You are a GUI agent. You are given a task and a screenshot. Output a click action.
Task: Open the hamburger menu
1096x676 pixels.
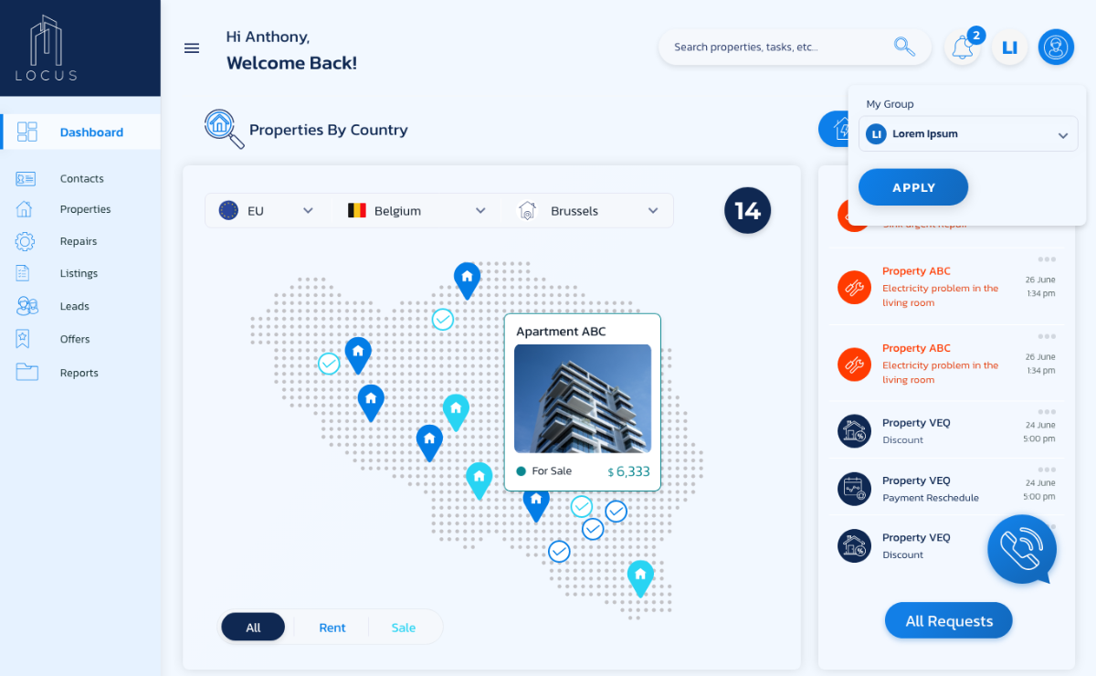tap(192, 48)
